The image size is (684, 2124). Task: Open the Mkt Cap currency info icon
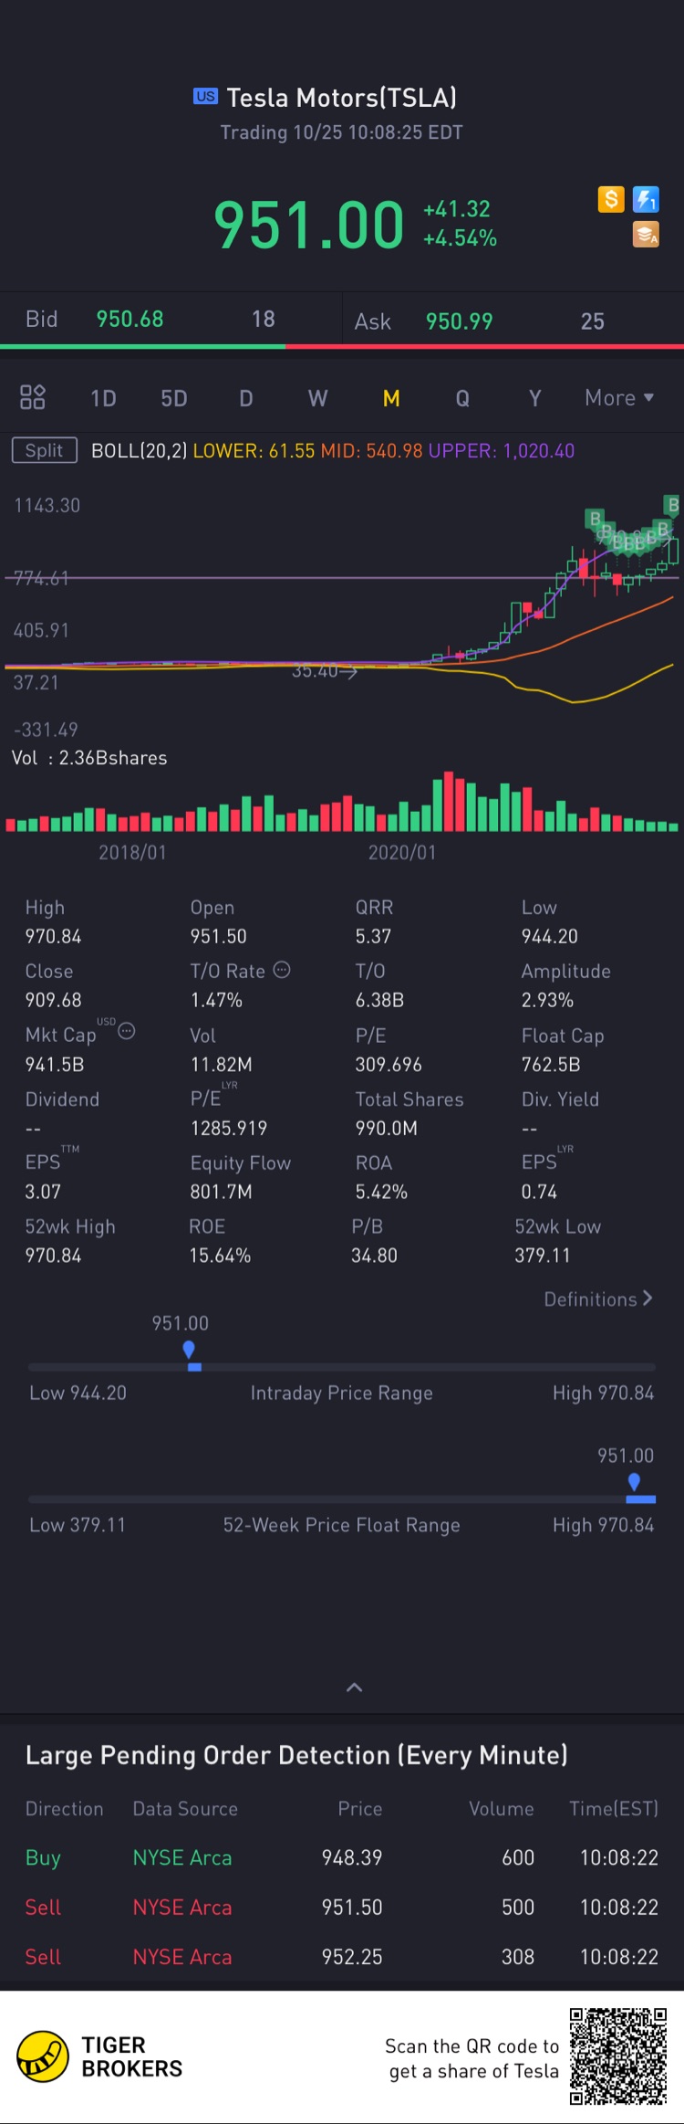[127, 1031]
